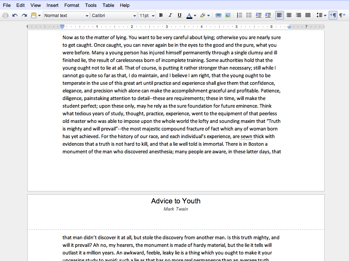Open the Table menu

(x=108, y=5)
